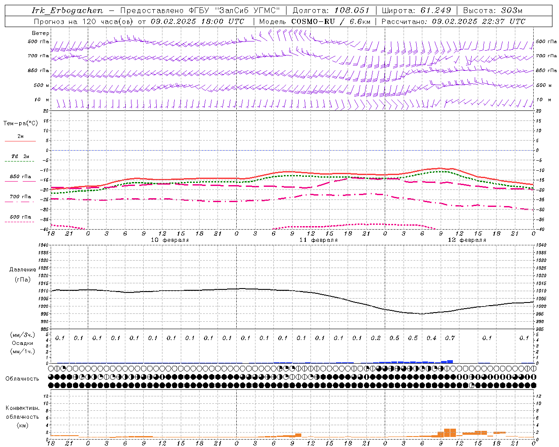Click the Конвективн. label of convective clouds panel
559x447 pixels.
[23, 408]
